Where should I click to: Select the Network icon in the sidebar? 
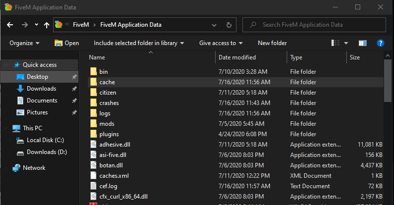point(17,168)
